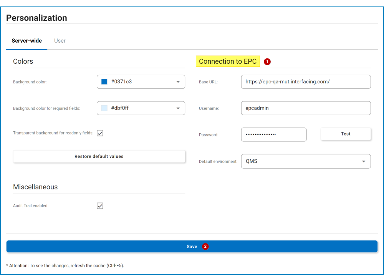Toggle transparent background for readonly fields
The width and height of the screenshot is (384, 275).
[100, 133]
